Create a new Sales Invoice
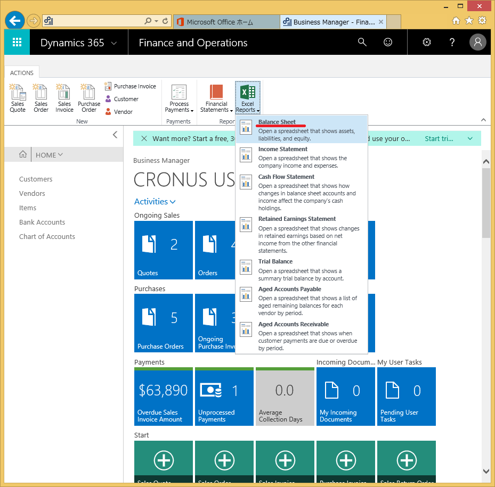495x487 pixels. (x=64, y=98)
